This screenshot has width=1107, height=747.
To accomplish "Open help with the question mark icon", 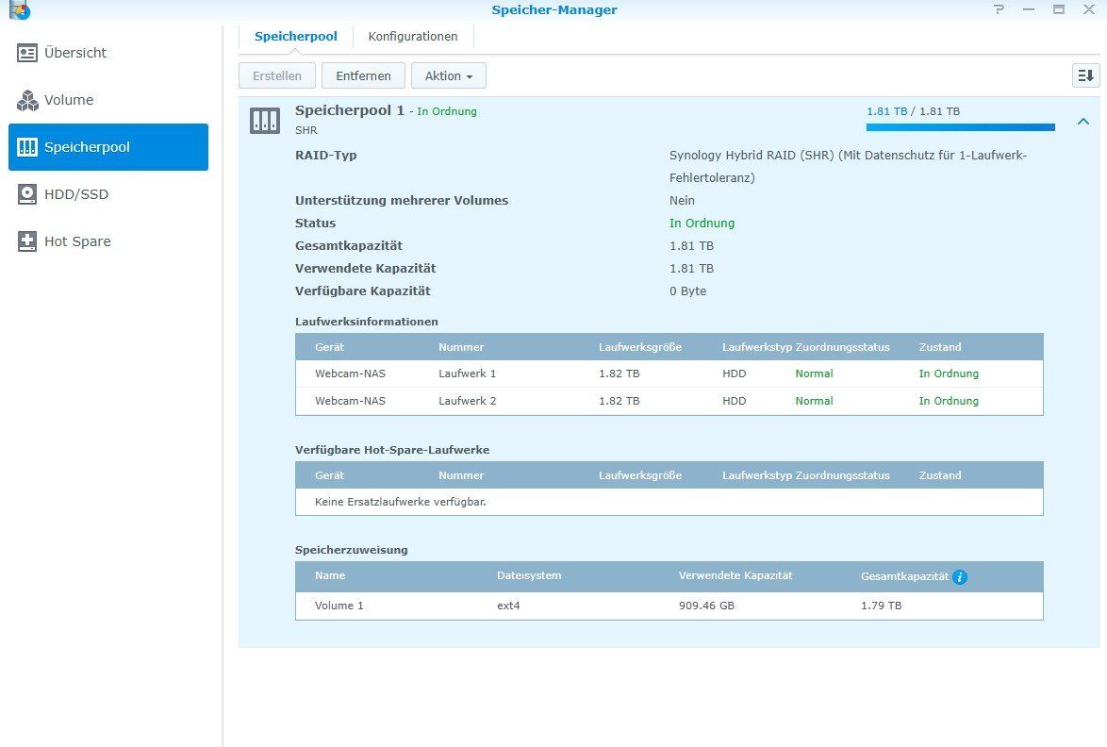I will click(x=999, y=9).
